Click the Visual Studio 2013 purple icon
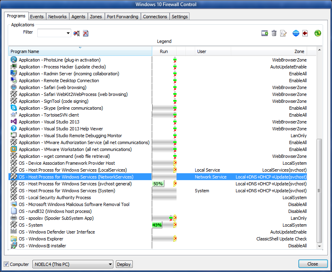 coord(13,122)
